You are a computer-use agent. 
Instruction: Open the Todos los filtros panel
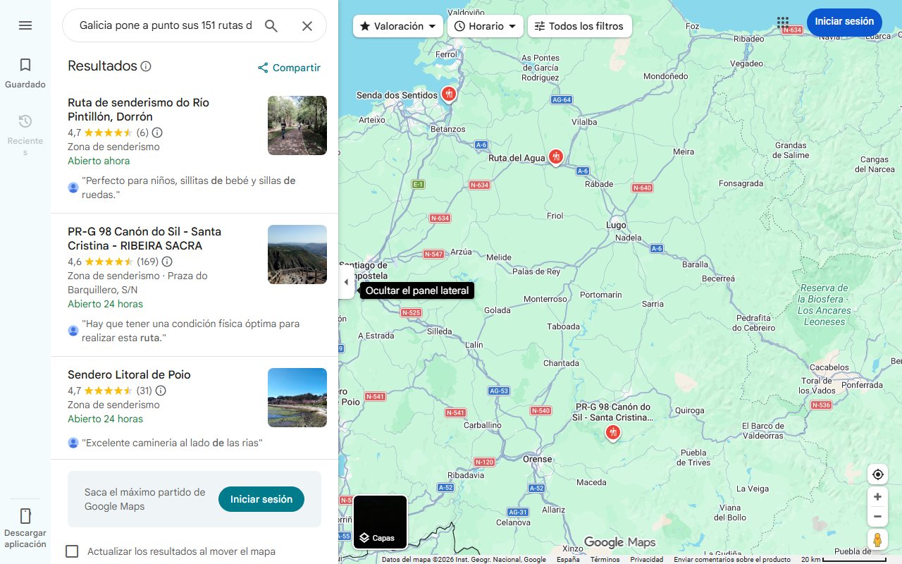click(580, 25)
